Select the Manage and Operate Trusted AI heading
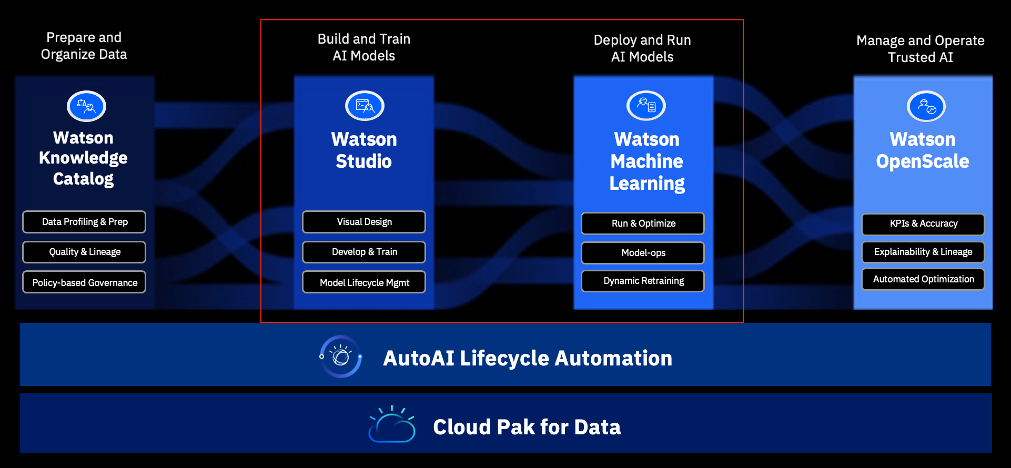The image size is (1011, 468). coord(921,49)
